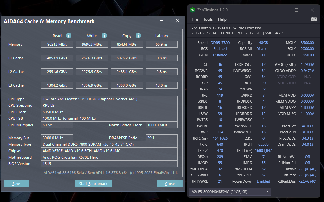
Task: Click the CPU Type field showing Ryzen 9 7950X3D
Action: coord(109,99)
